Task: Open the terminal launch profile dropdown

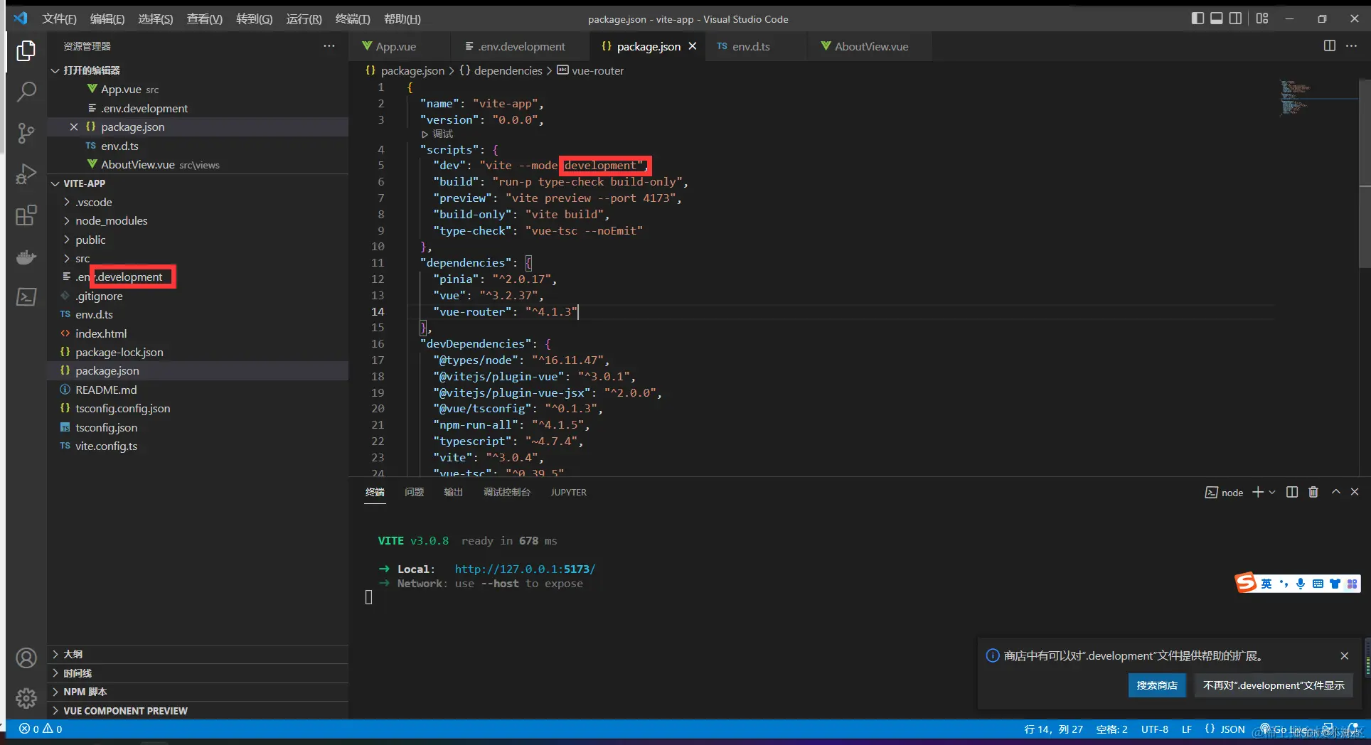Action: click(1272, 492)
